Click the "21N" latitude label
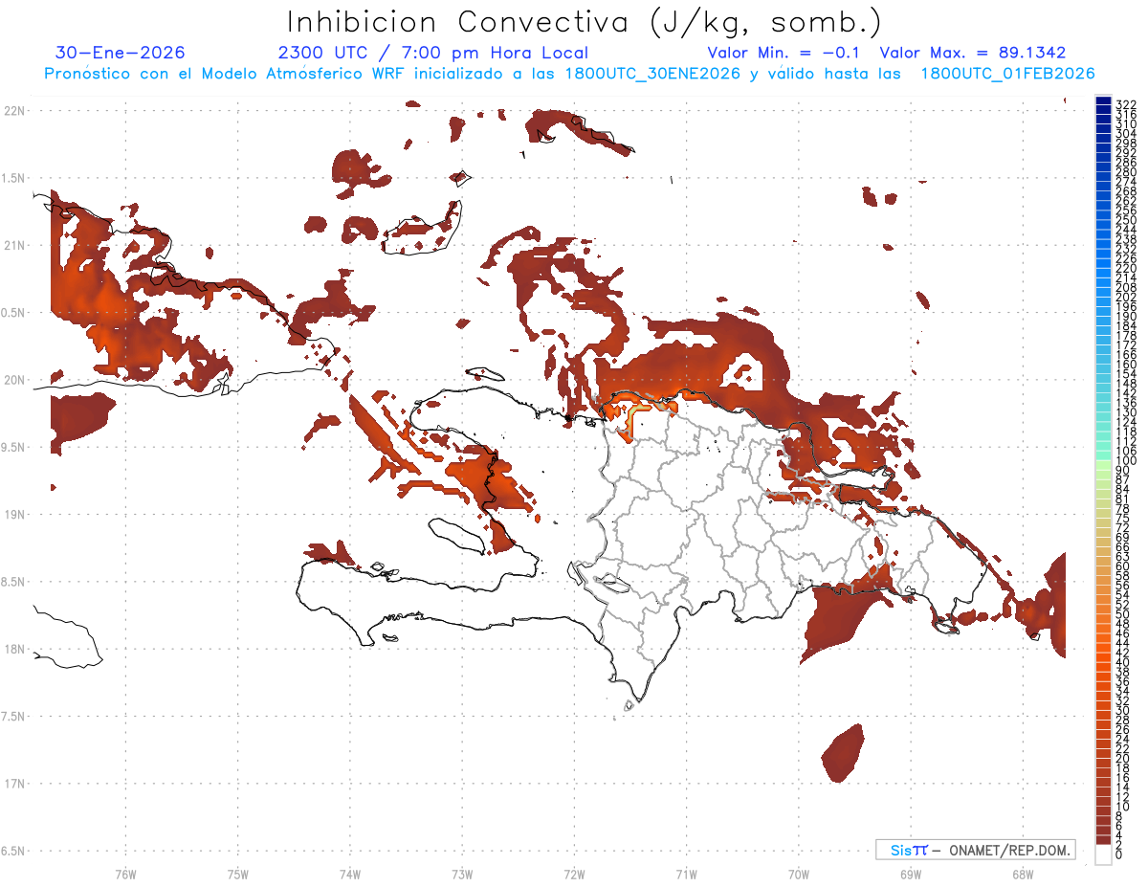The height and width of the screenshot is (887, 1148). (14, 245)
